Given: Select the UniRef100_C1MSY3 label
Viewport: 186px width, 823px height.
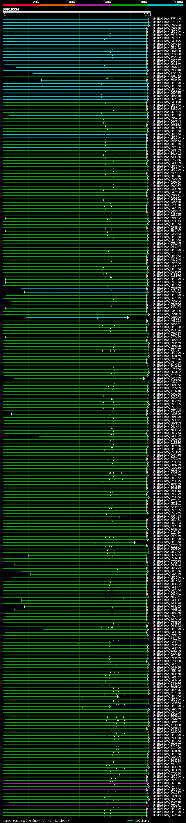Looking at the screenshot, I should 167,221.
